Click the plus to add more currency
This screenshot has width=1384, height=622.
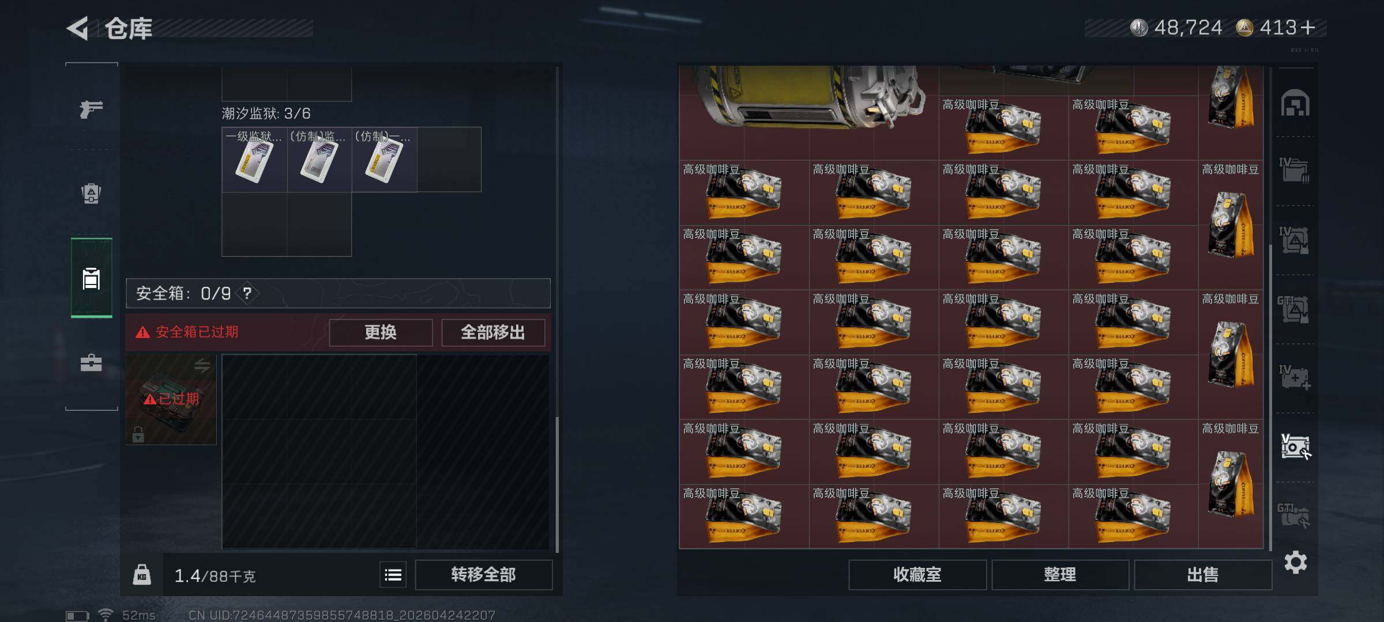pos(1308,28)
